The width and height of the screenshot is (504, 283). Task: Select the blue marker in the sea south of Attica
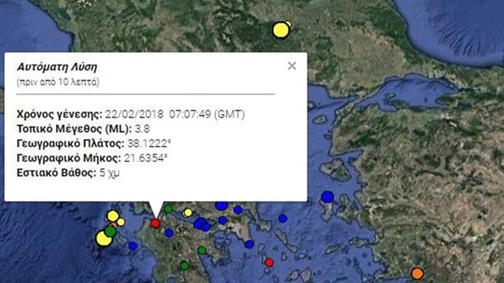pos(249,245)
